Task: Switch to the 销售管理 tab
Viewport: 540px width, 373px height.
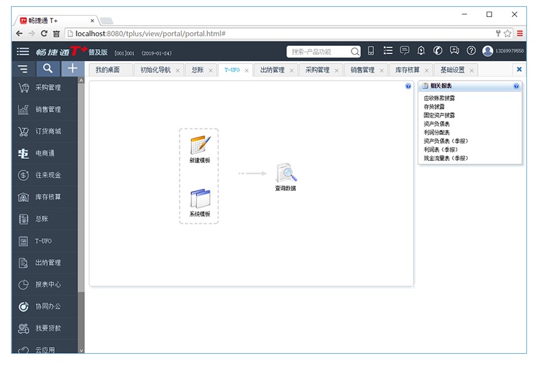Action: (x=362, y=70)
